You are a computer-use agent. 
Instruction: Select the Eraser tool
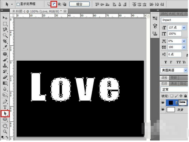tap(5, 77)
